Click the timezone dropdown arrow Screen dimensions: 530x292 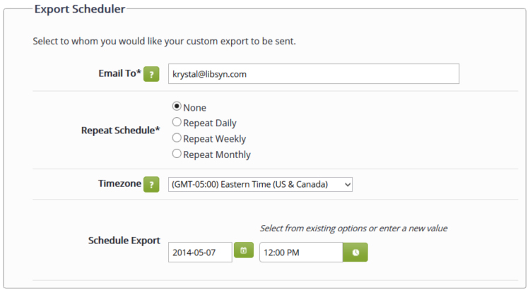(x=347, y=184)
